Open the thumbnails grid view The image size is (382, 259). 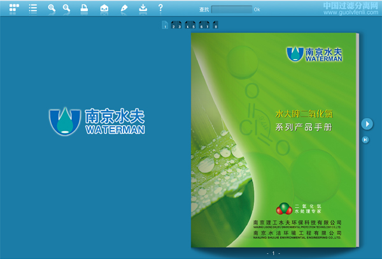point(14,8)
